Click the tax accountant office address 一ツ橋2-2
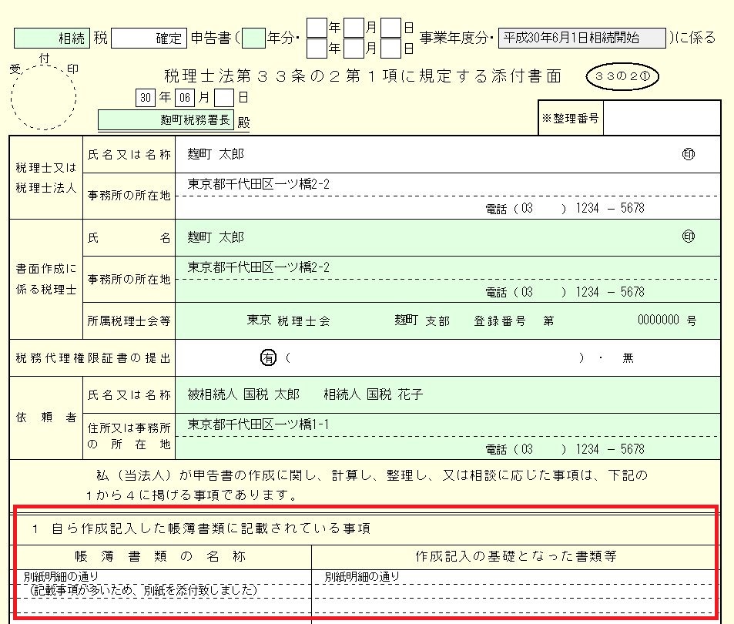This screenshot has width=734, height=624. (x=258, y=184)
